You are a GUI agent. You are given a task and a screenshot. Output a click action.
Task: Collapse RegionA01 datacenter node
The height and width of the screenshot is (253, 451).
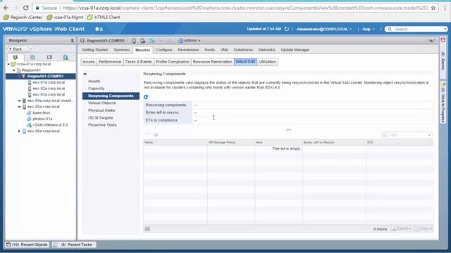pyautogui.click(x=14, y=70)
